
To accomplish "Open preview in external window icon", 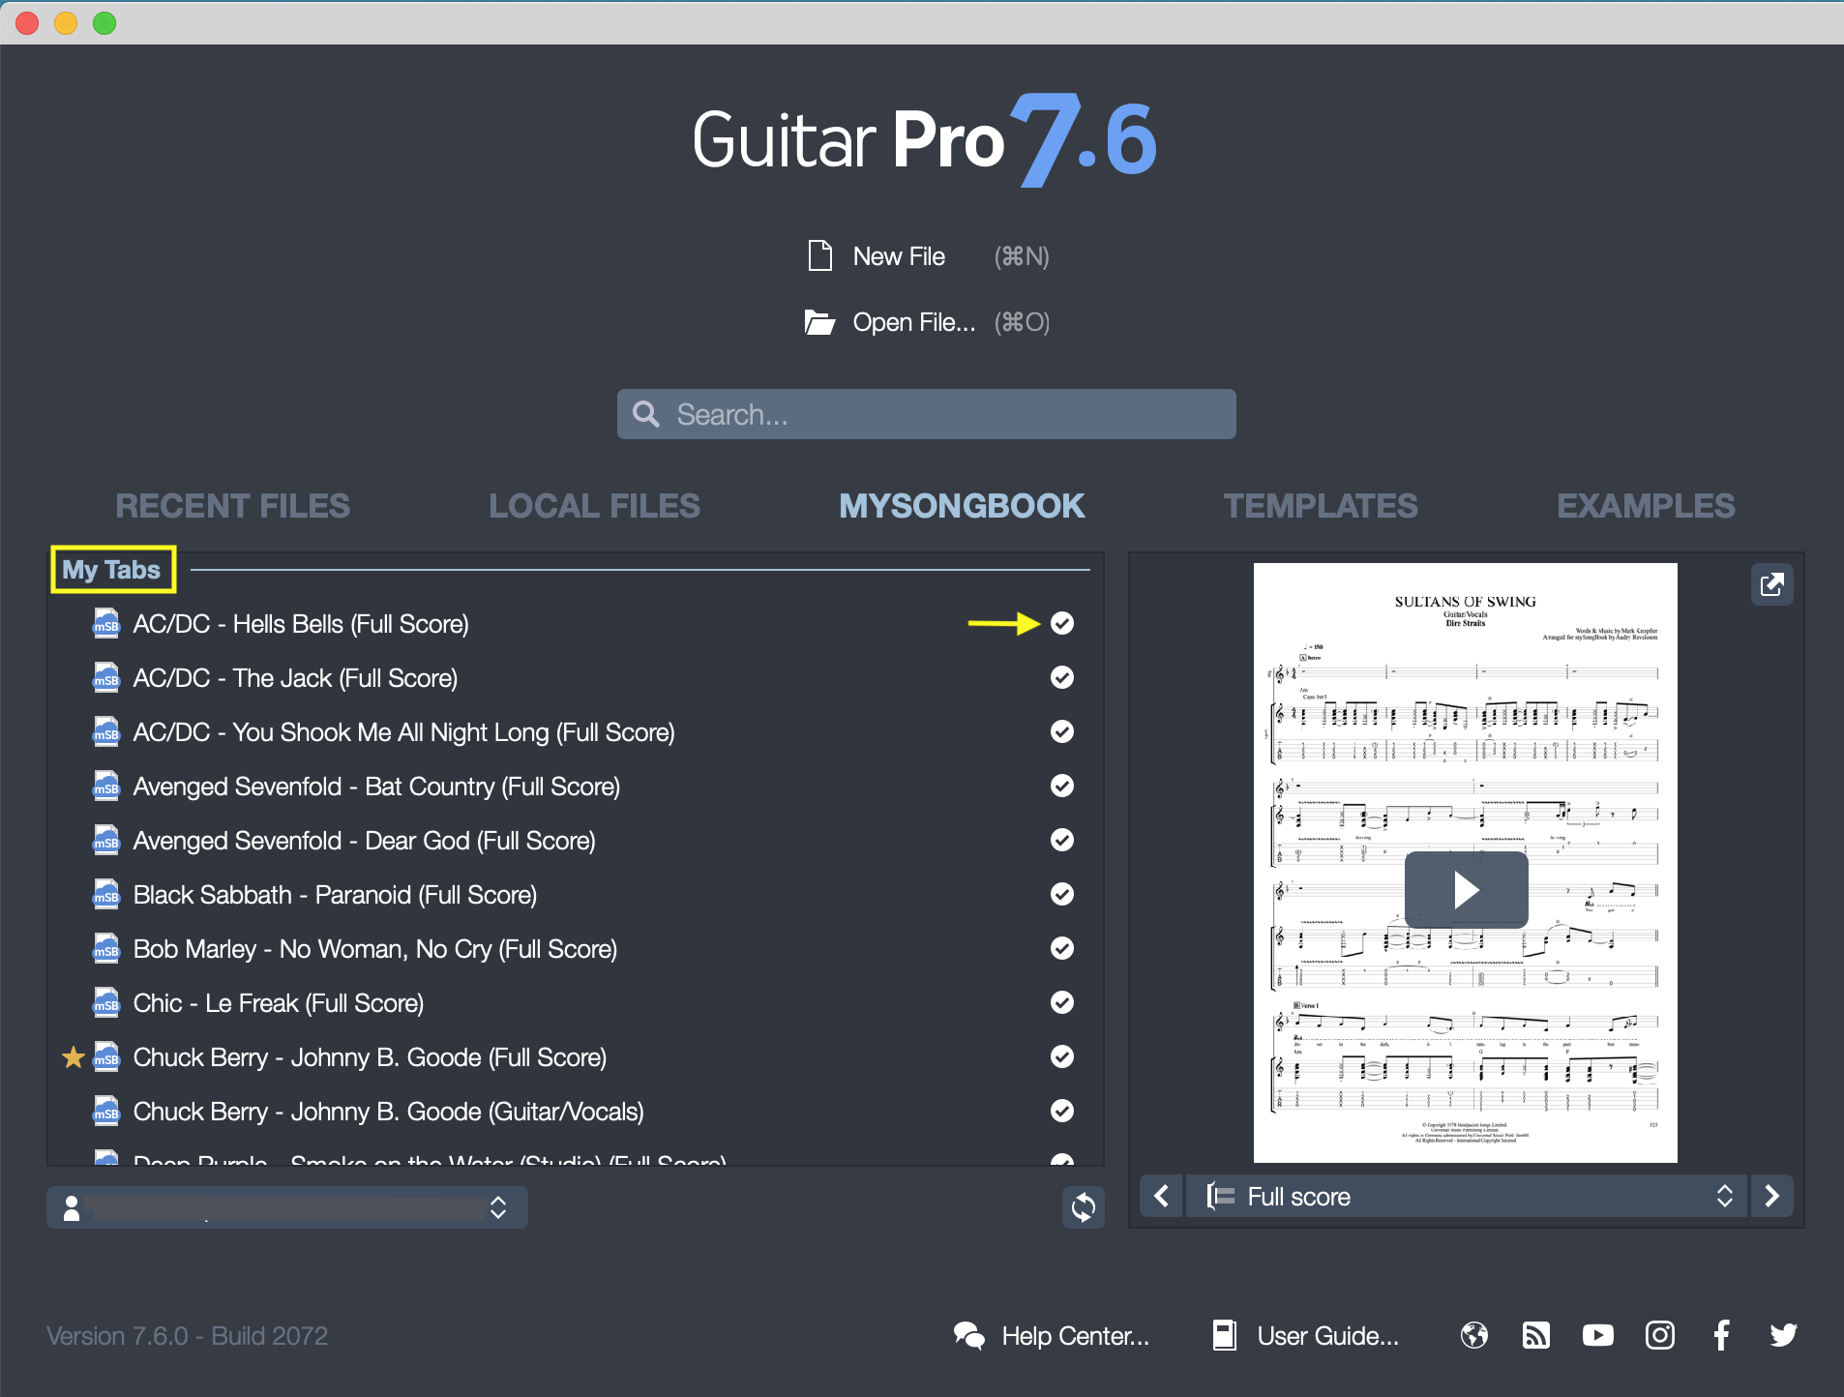I will click(1771, 584).
